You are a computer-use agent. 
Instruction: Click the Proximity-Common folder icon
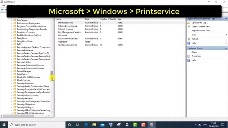[15, 32]
